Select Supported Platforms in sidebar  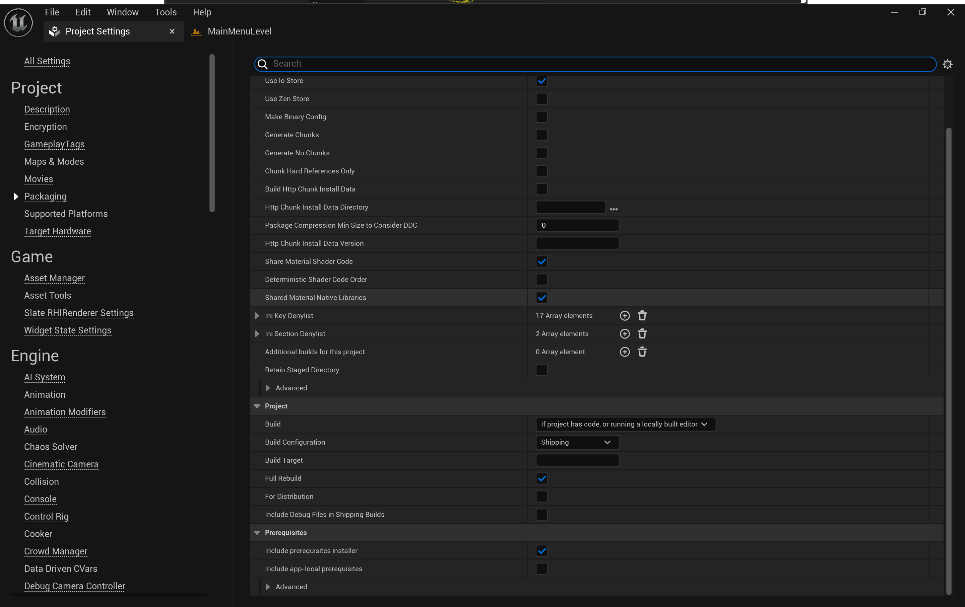(x=66, y=214)
